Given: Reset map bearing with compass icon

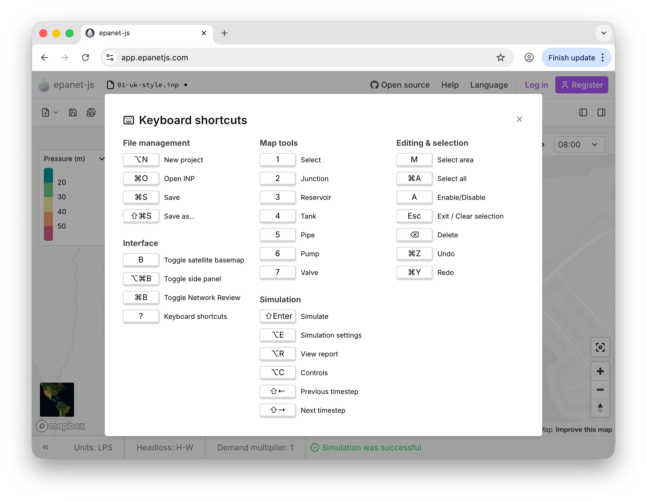Looking at the screenshot, I should click(x=600, y=408).
